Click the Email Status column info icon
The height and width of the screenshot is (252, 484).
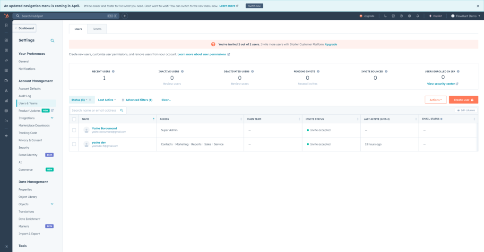point(441,119)
